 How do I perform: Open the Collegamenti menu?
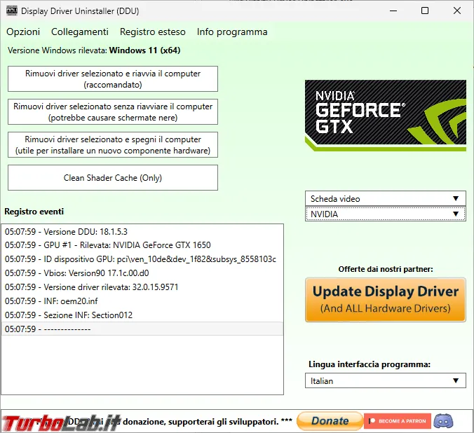[x=80, y=32]
